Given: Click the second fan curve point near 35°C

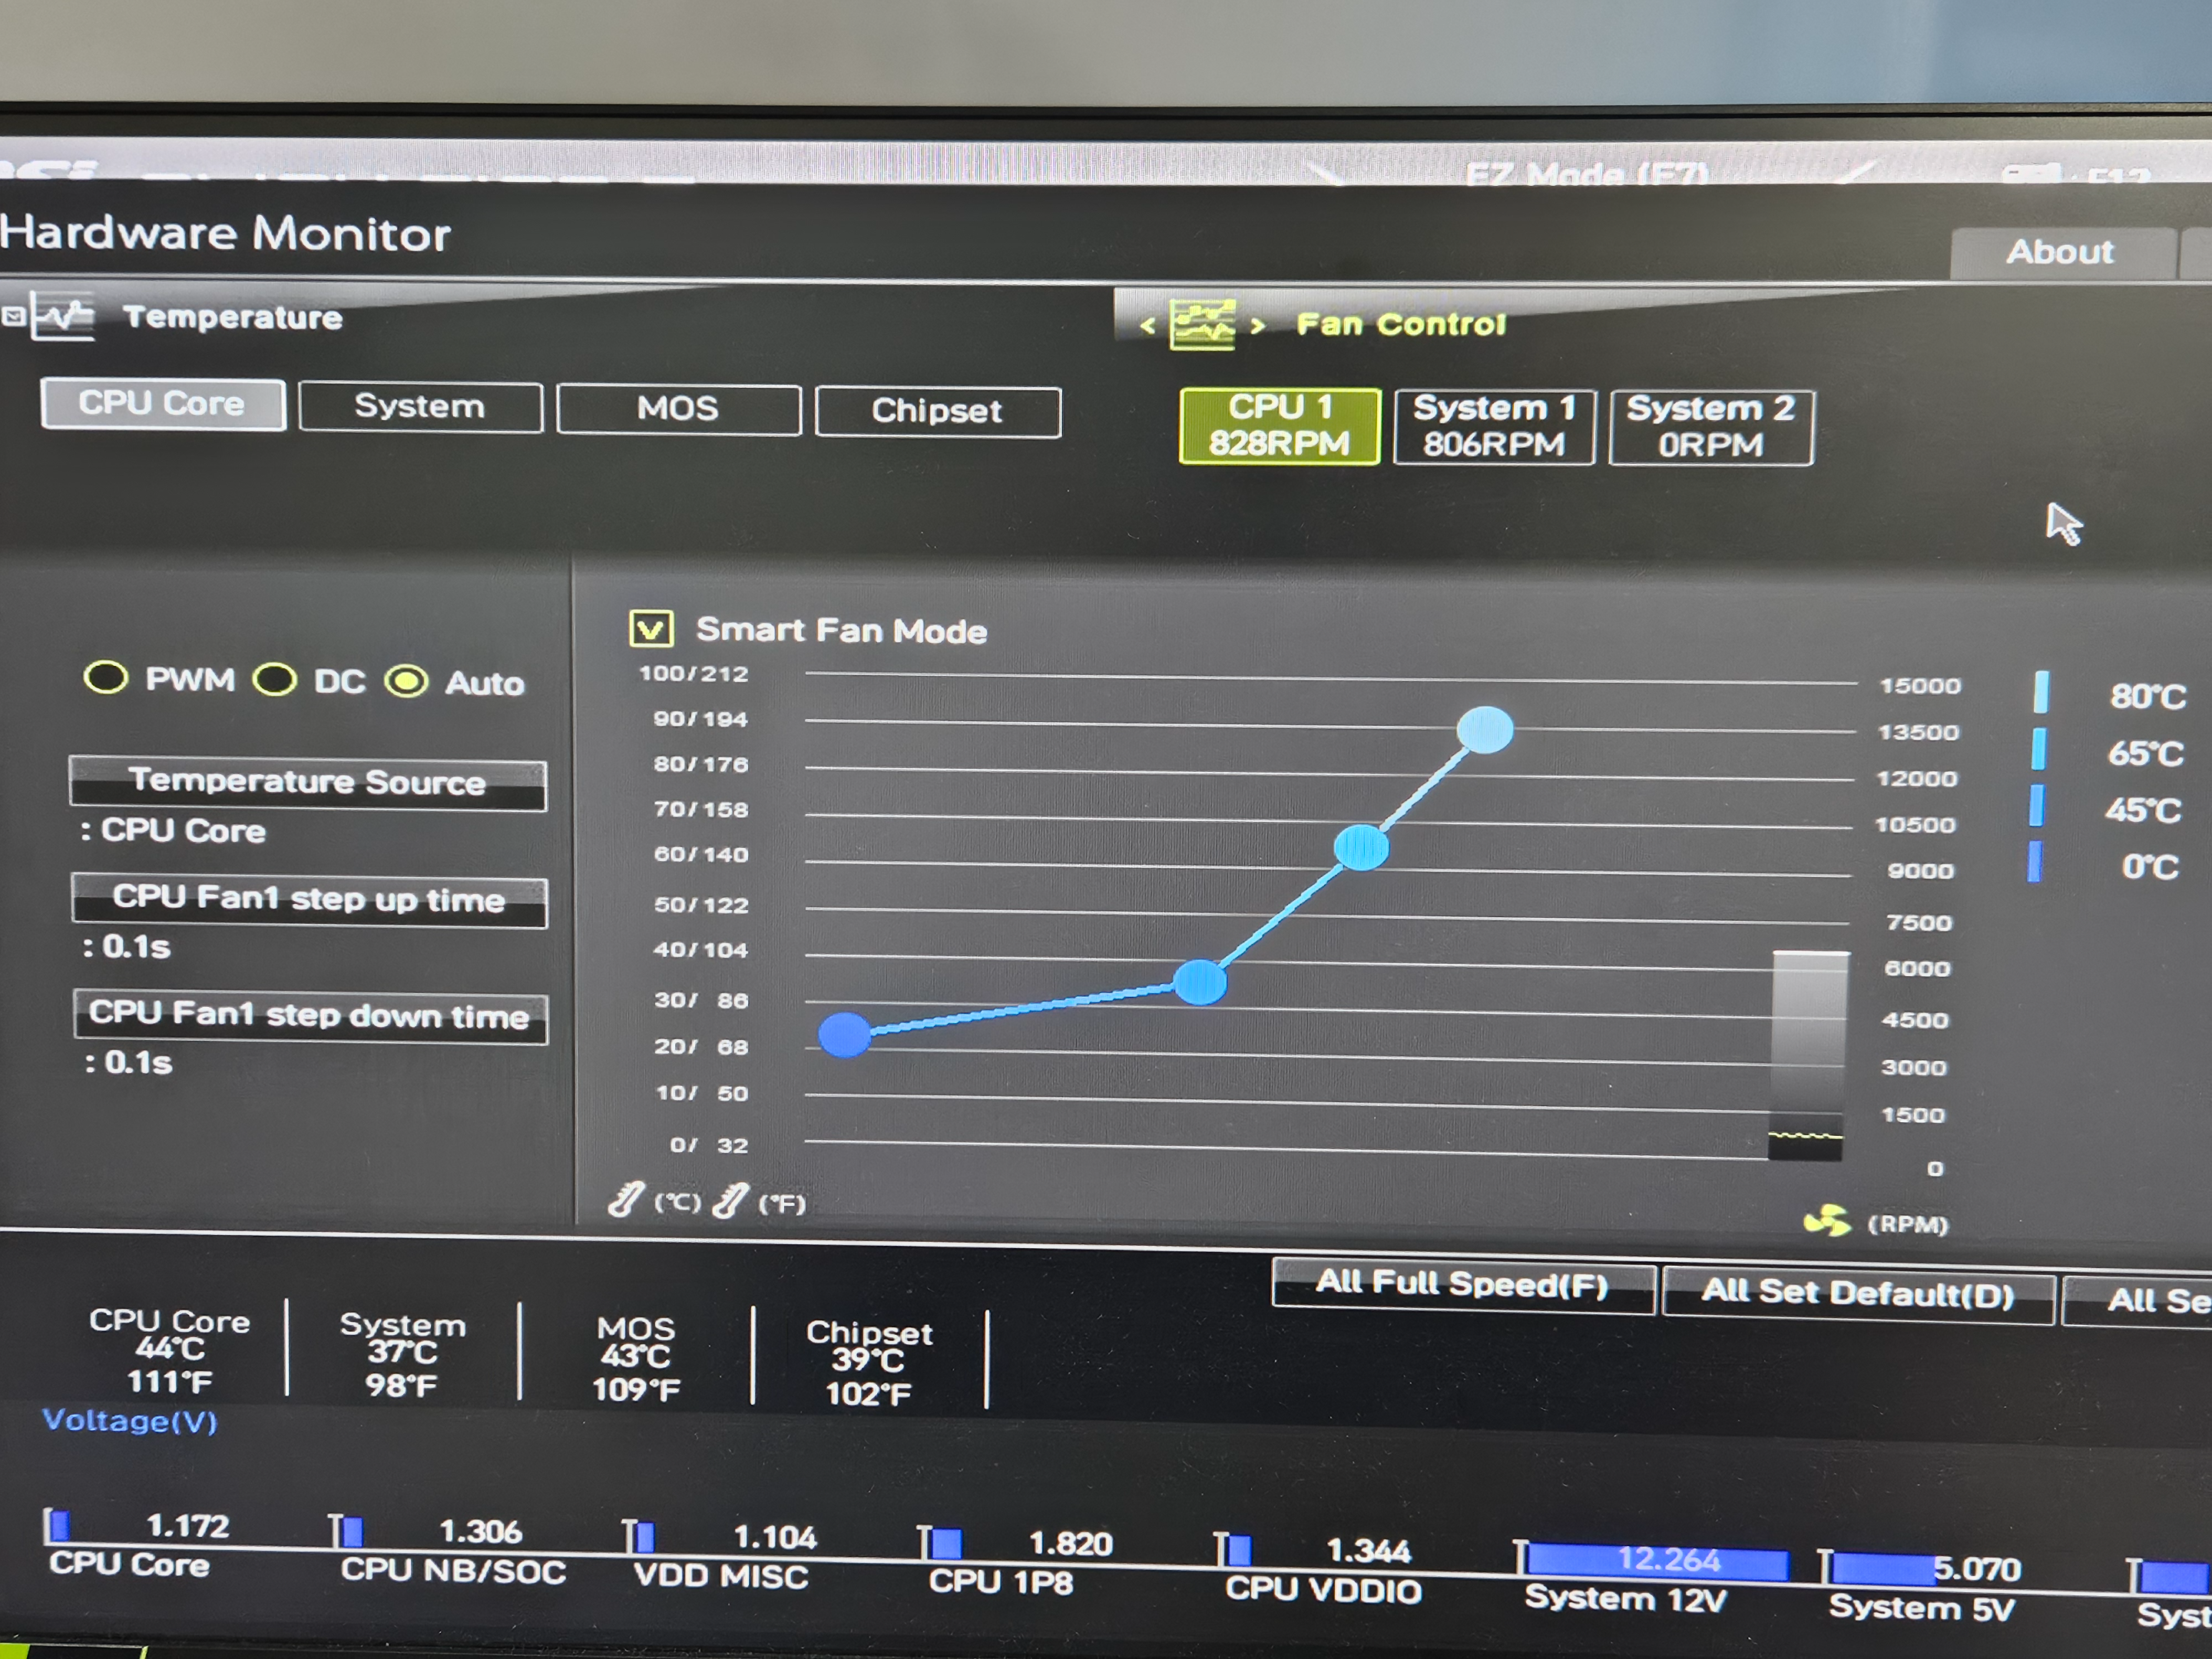Looking at the screenshot, I should [x=1200, y=982].
